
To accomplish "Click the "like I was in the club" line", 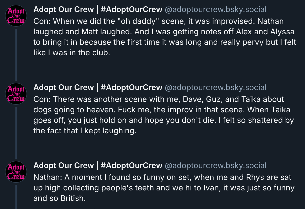I will point(71,53).
